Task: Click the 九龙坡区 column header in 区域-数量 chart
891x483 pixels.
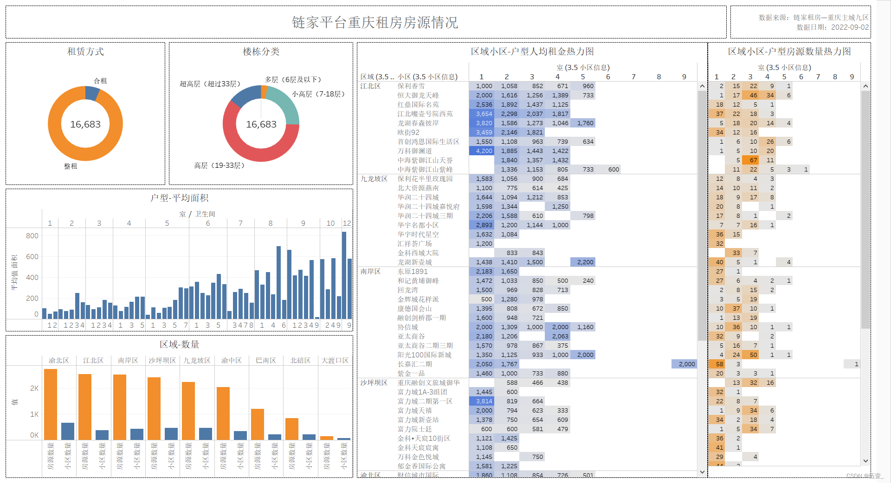Action: [x=197, y=361]
